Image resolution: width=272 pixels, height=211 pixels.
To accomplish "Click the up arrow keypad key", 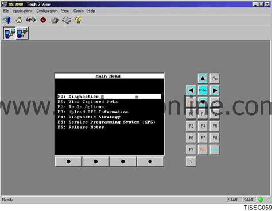I will 203,78.
